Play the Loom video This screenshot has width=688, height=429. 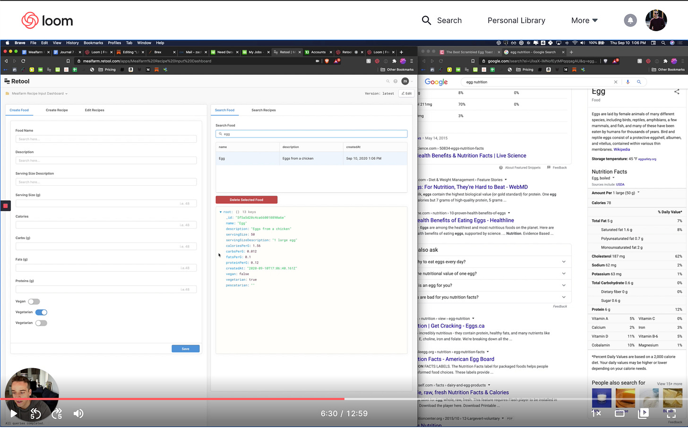[x=14, y=414]
